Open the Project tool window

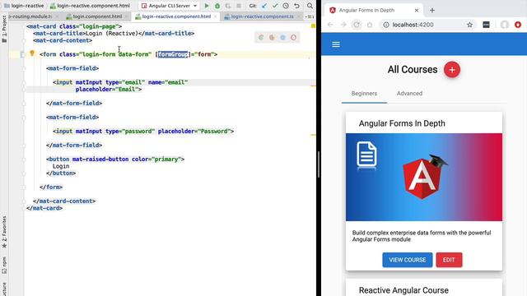tap(4, 30)
